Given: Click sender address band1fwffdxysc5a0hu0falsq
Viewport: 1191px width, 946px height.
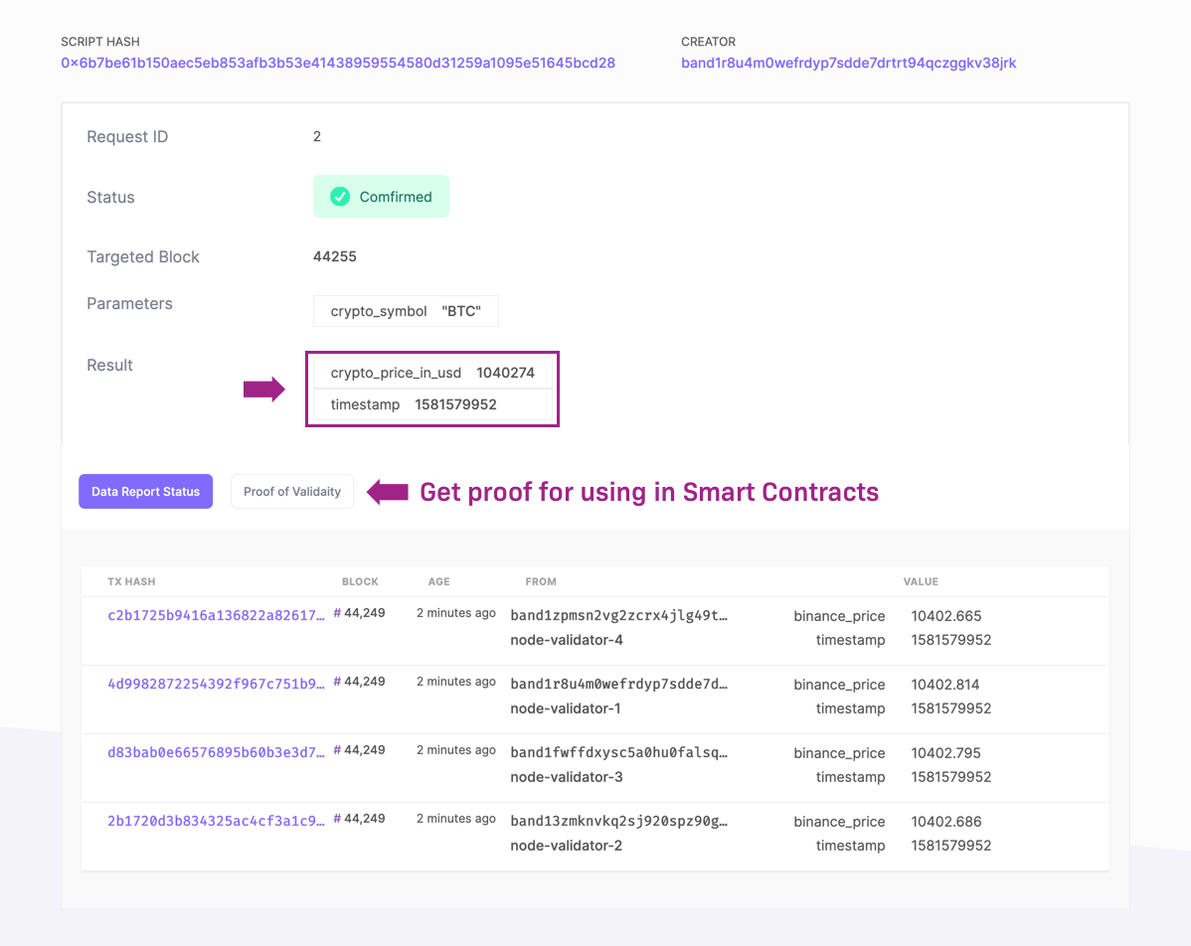Looking at the screenshot, I should [x=618, y=752].
